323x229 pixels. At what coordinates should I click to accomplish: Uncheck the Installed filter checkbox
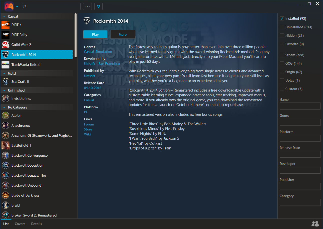(x=282, y=19)
